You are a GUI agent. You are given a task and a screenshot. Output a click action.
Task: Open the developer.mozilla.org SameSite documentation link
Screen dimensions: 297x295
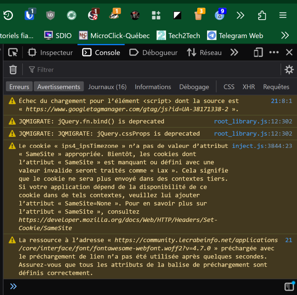pos(118,224)
